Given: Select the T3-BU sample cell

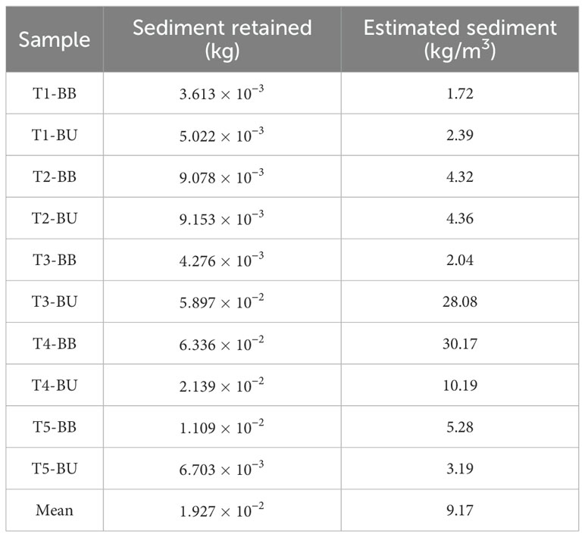Looking at the screenshot, I should [54, 301].
